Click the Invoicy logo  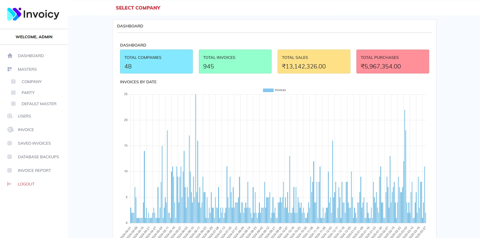[33, 14]
